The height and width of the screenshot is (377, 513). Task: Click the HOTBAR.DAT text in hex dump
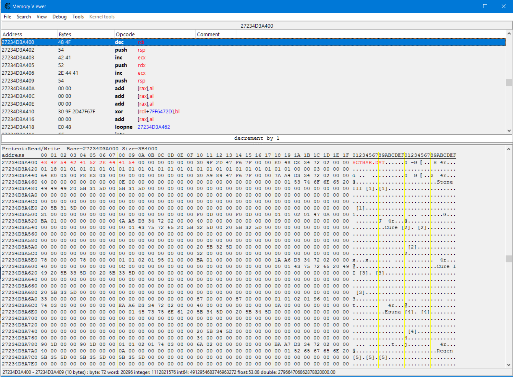click(368, 162)
